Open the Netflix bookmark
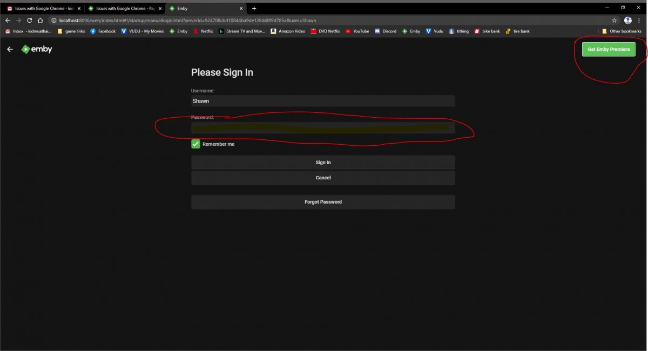 click(203, 31)
